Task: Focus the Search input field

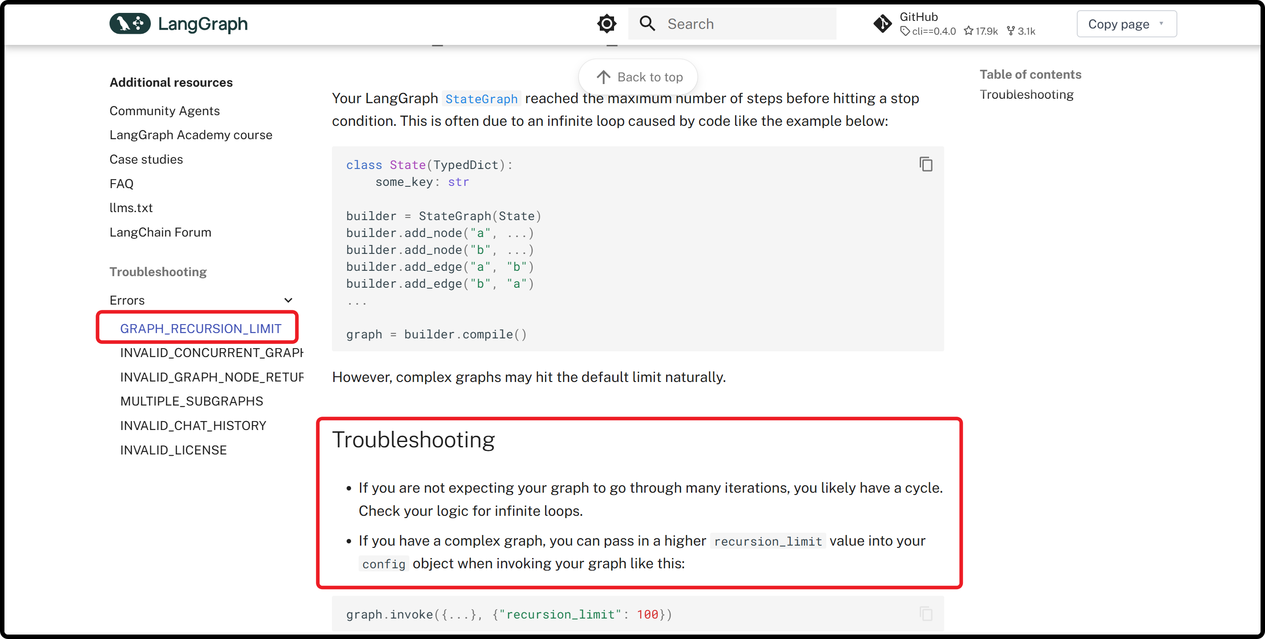Action: tap(732, 24)
